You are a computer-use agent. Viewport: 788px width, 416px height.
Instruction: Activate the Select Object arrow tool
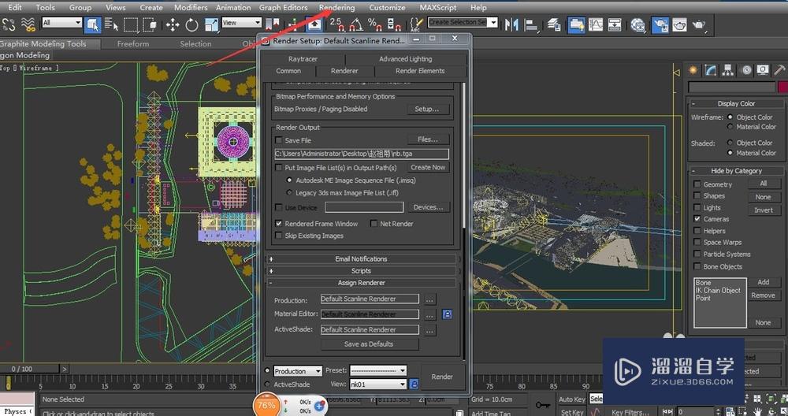tap(92, 25)
